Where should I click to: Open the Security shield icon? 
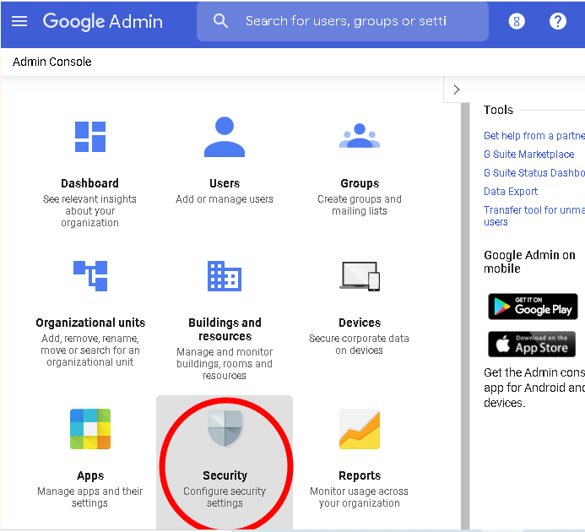[x=225, y=429]
